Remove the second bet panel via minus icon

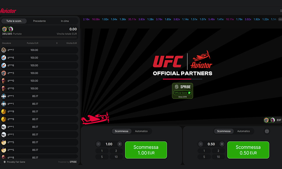pos(267,131)
